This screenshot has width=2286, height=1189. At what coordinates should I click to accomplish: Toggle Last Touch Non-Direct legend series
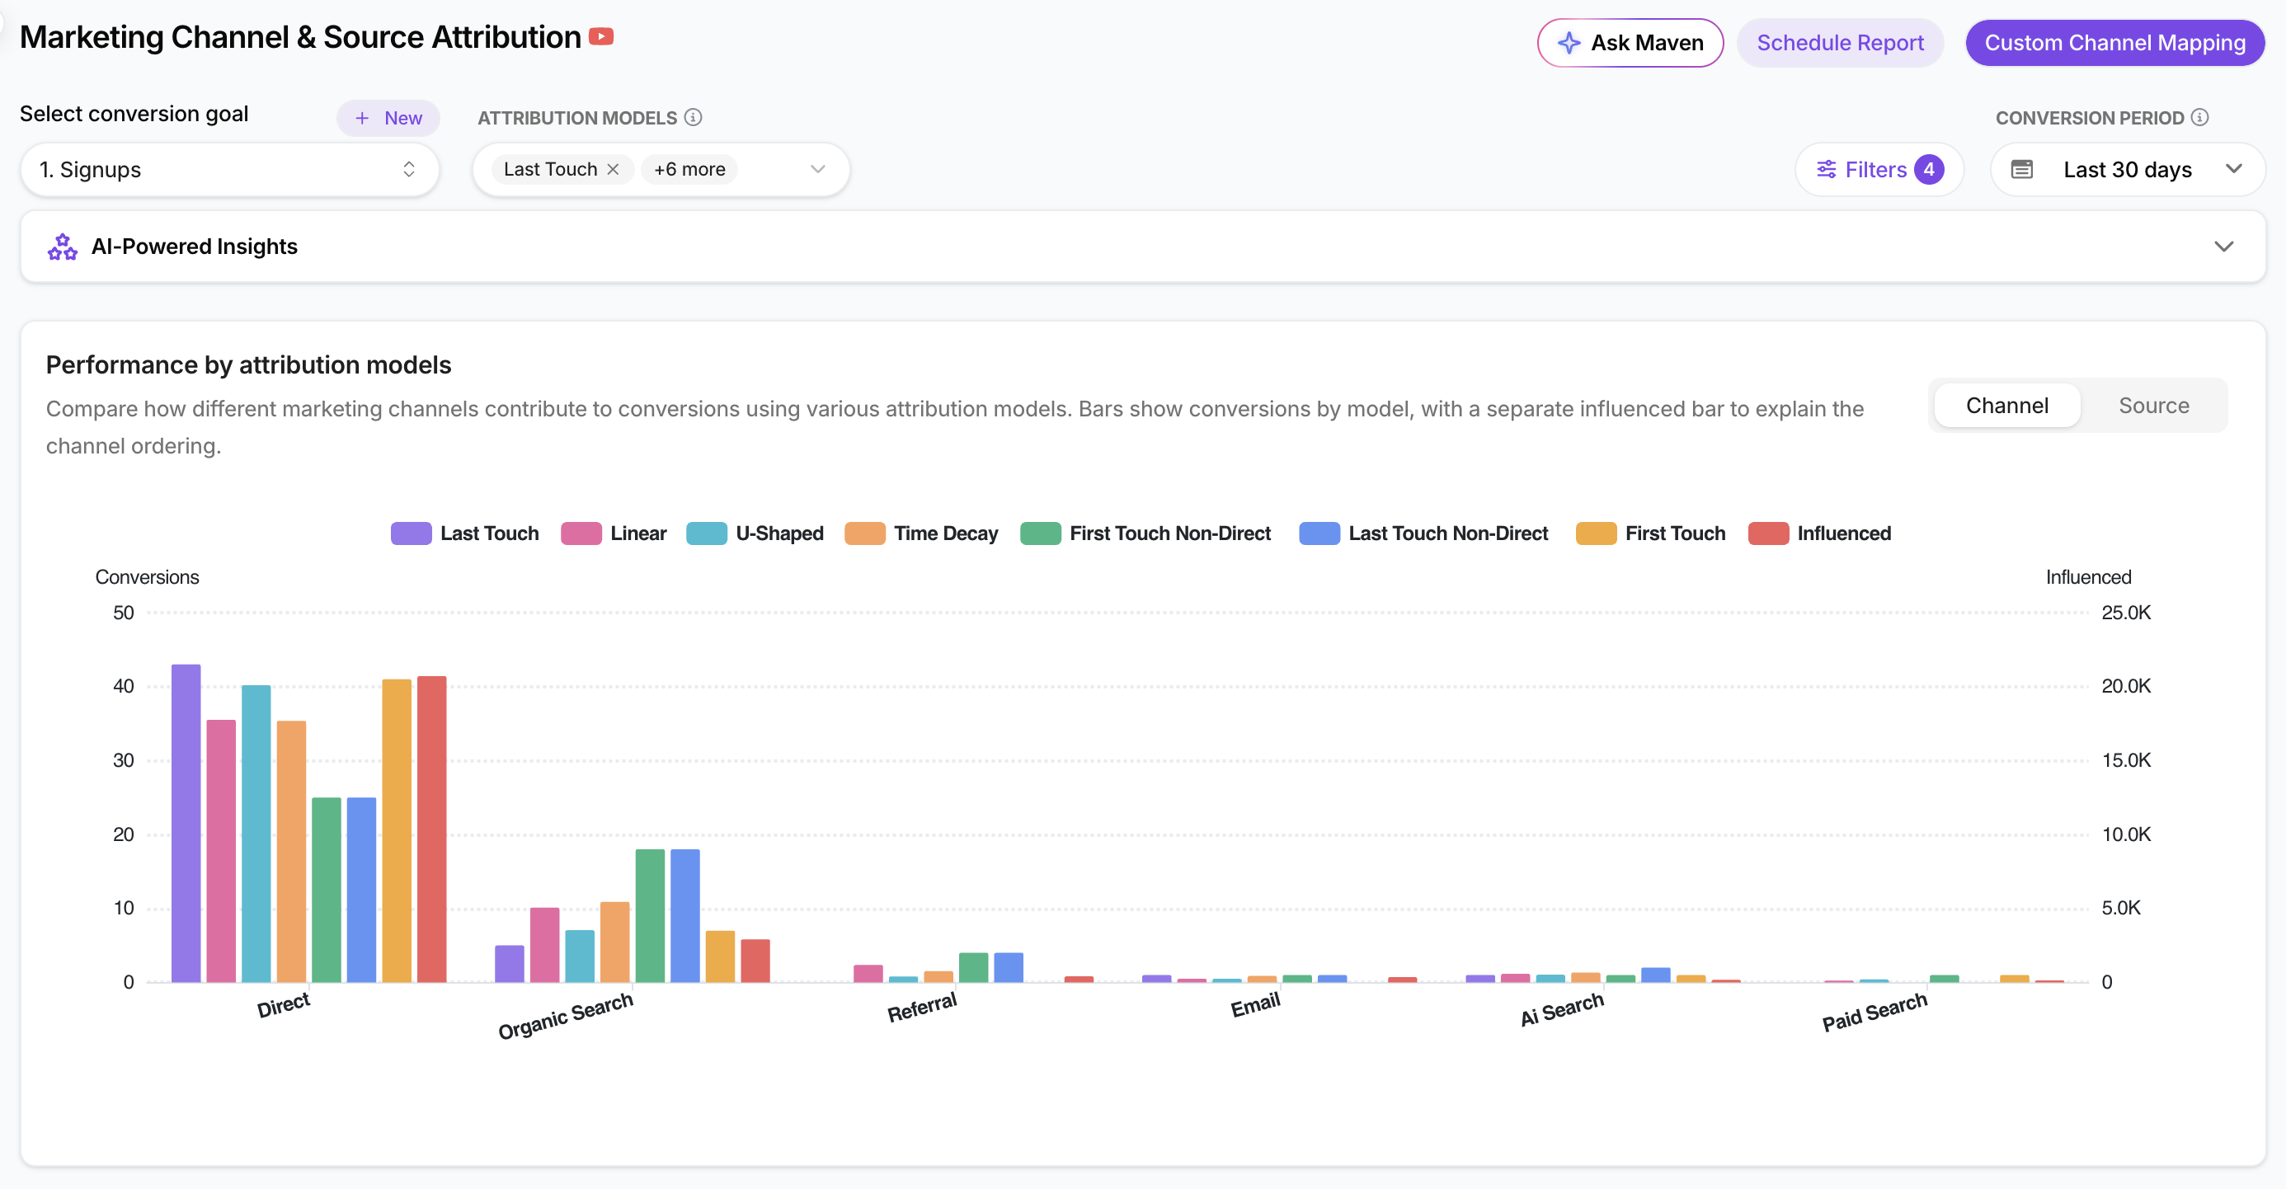point(1423,533)
